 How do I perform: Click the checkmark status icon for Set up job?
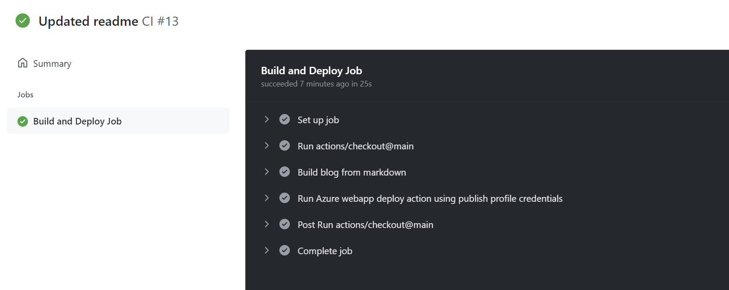click(x=285, y=119)
